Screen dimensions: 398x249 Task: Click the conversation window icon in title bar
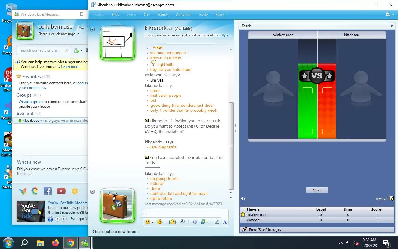tap(93, 5)
